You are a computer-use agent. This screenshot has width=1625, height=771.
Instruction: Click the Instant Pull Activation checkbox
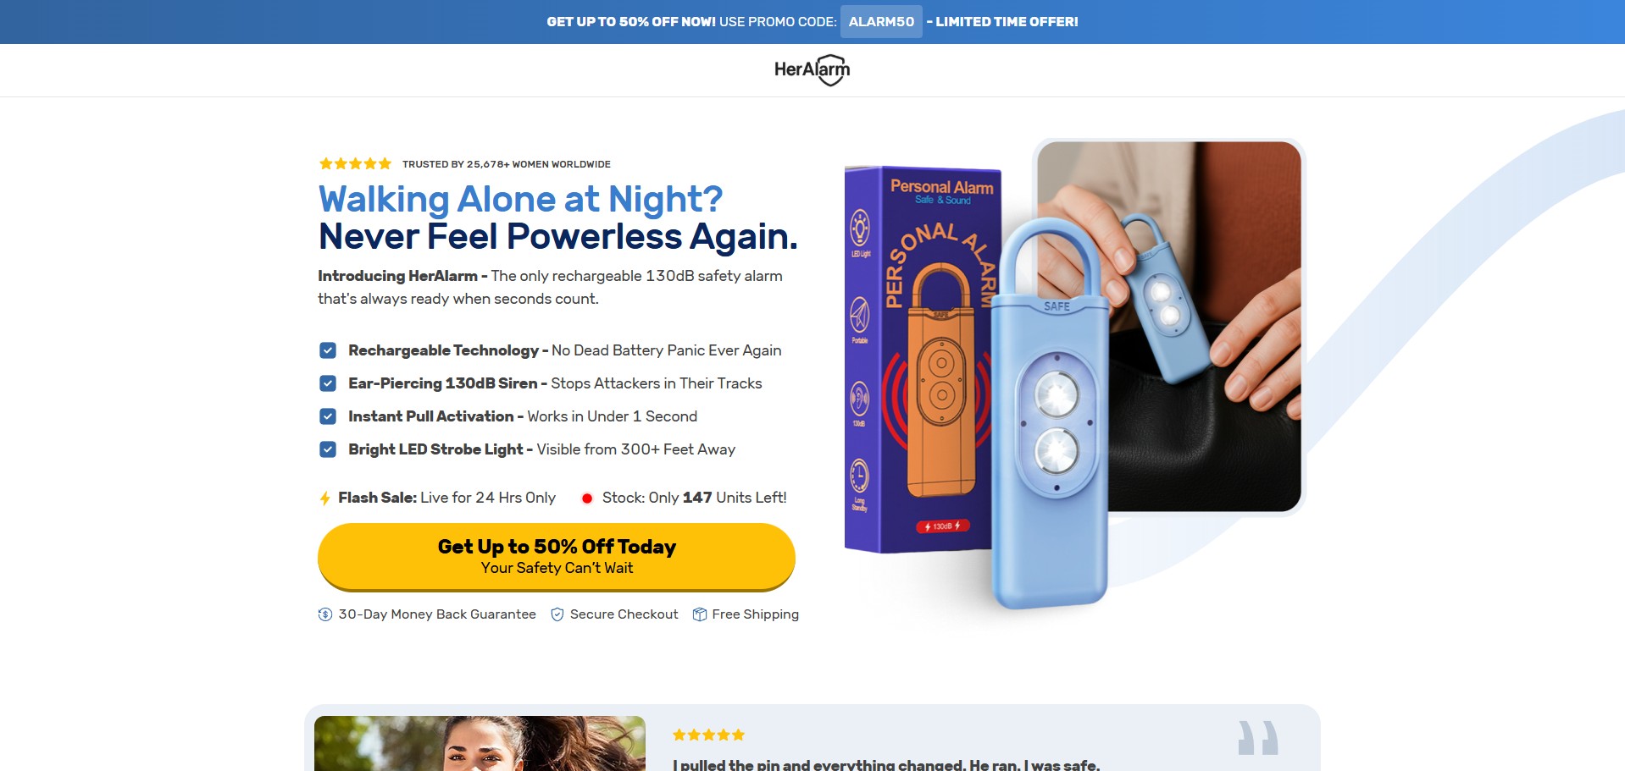click(x=328, y=416)
